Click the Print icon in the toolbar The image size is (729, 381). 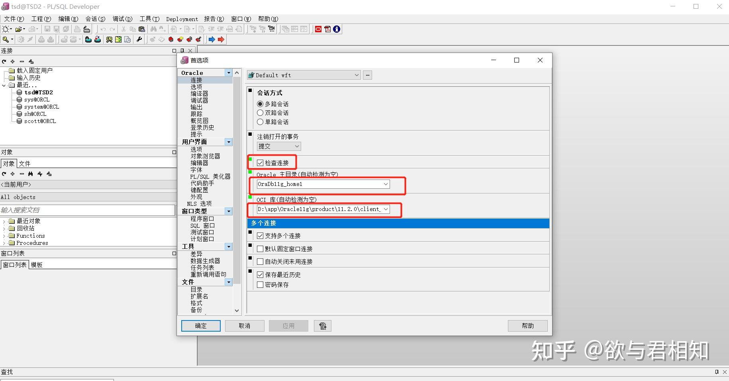click(77, 29)
